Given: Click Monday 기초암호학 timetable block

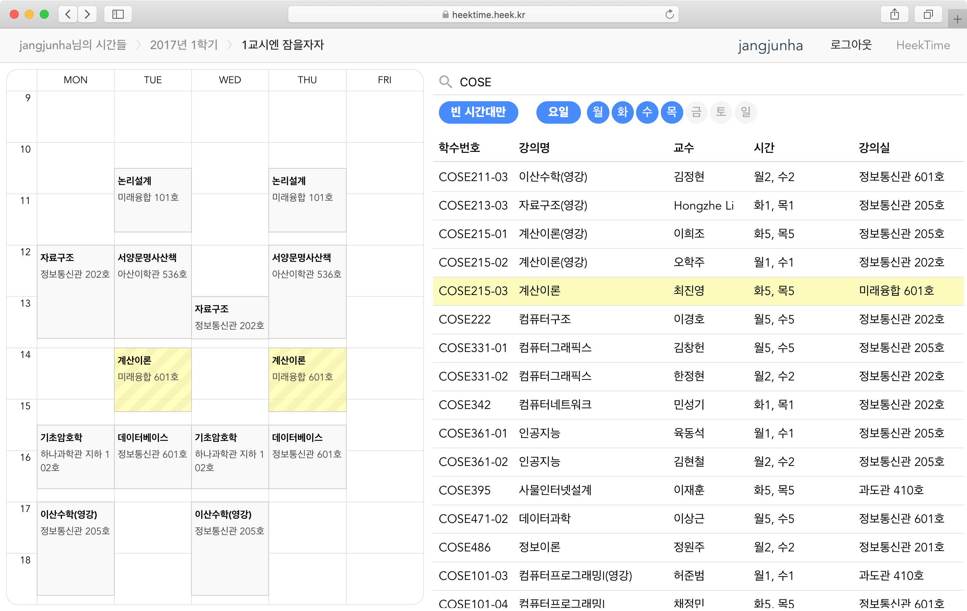Looking at the screenshot, I should click(75, 457).
